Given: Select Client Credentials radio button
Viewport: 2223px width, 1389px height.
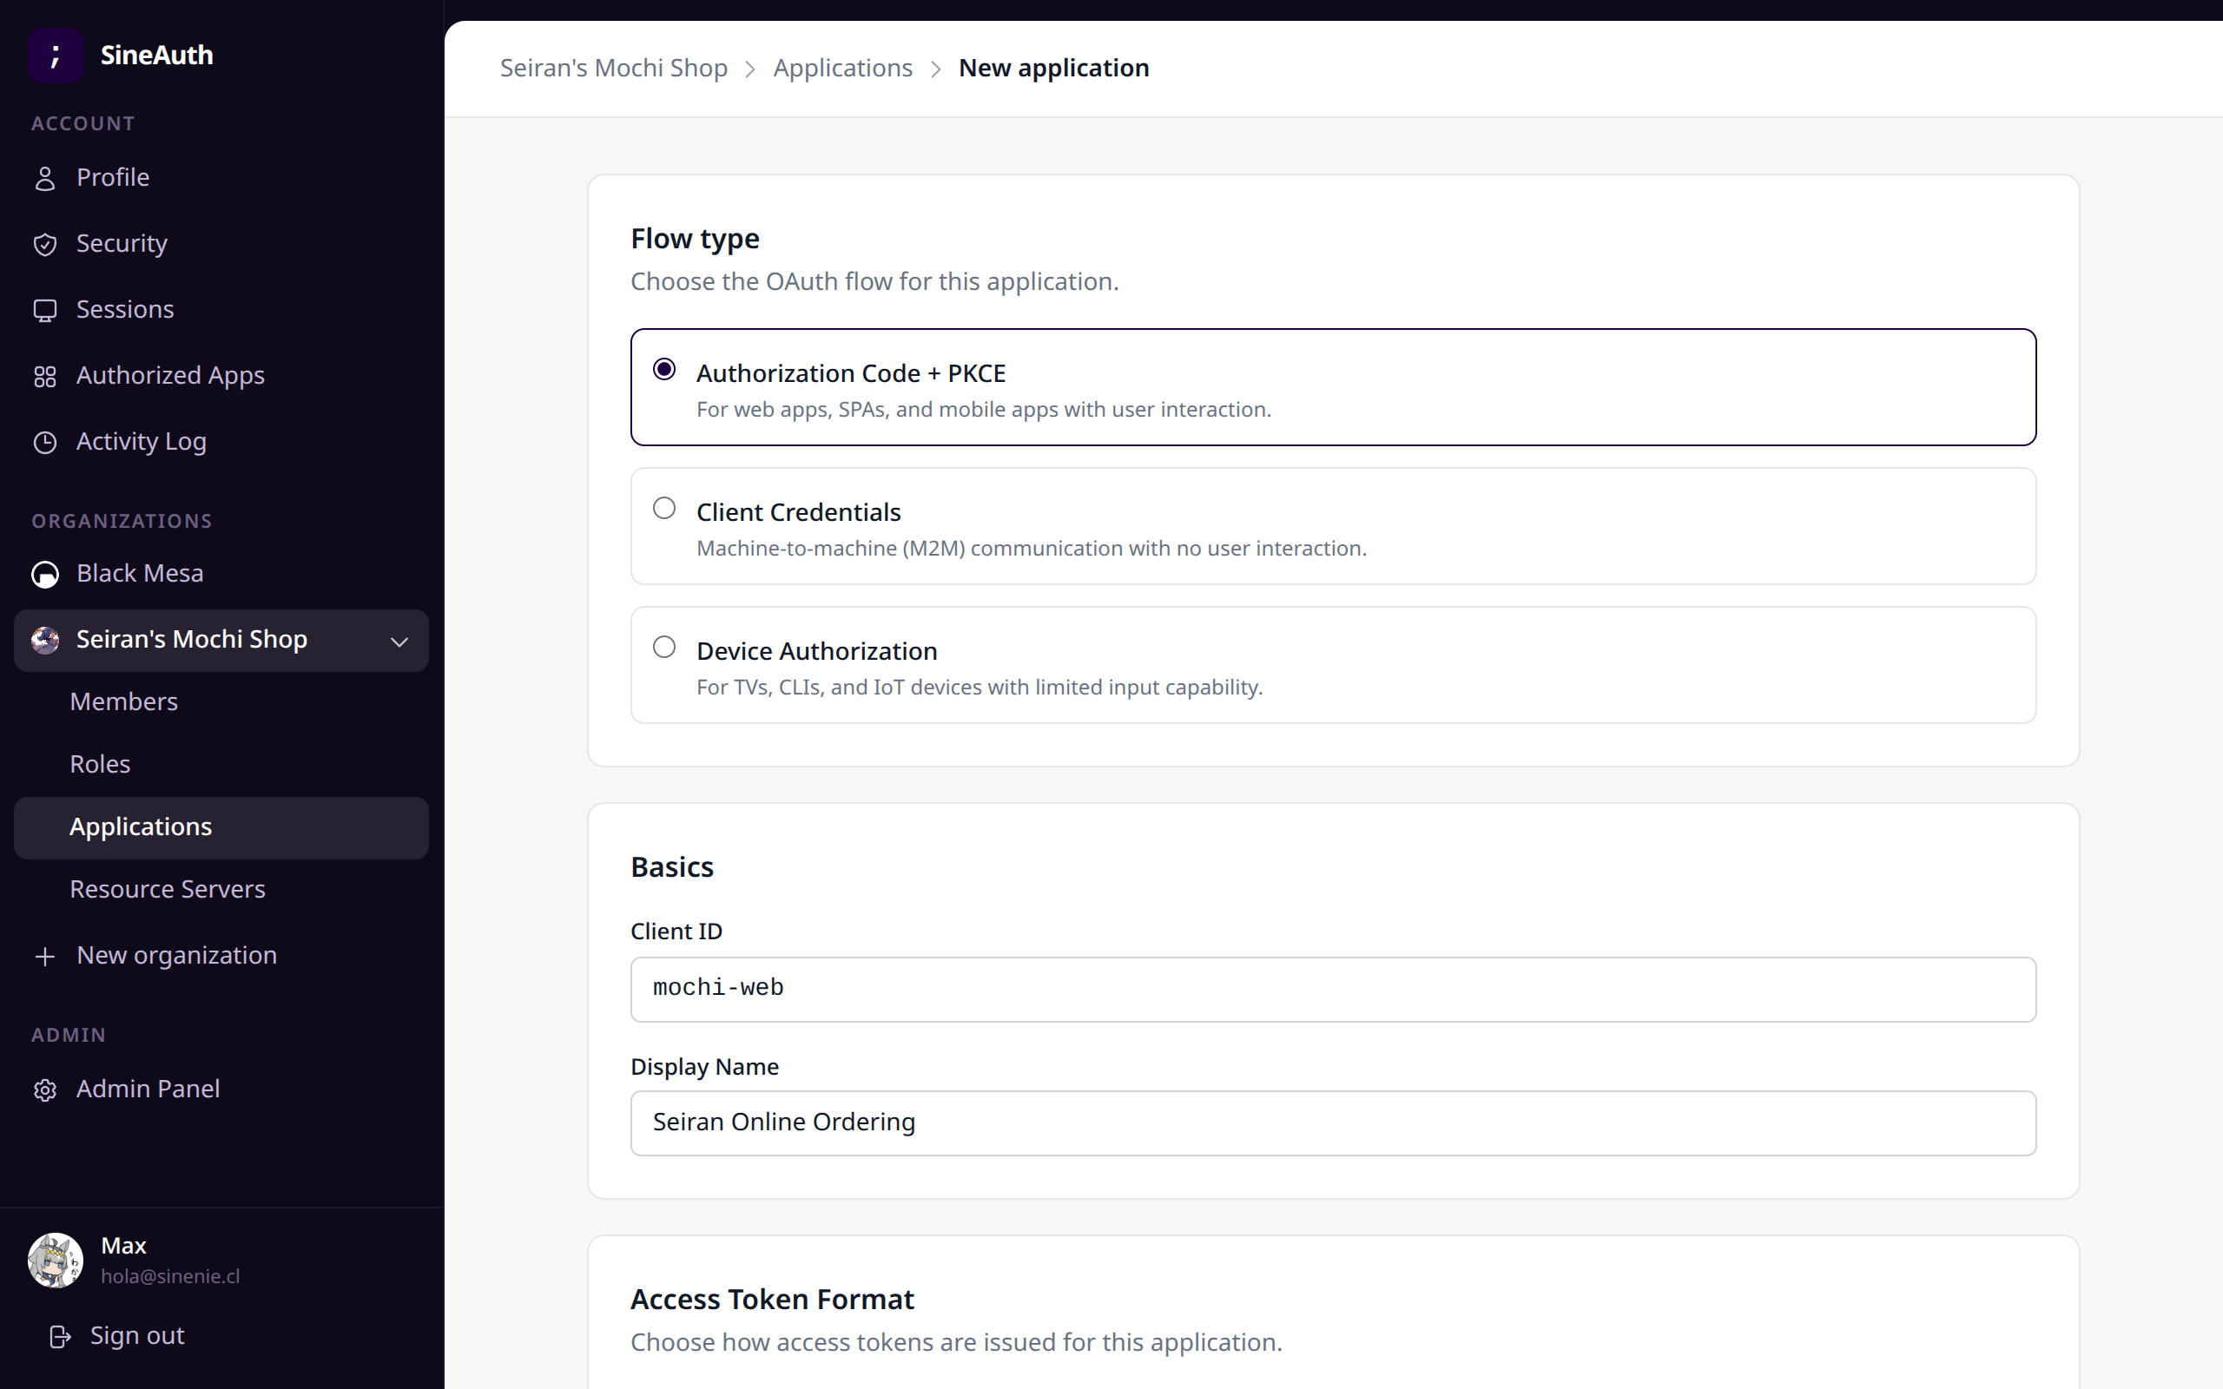Looking at the screenshot, I should pyautogui.click(x=664, y=508).
